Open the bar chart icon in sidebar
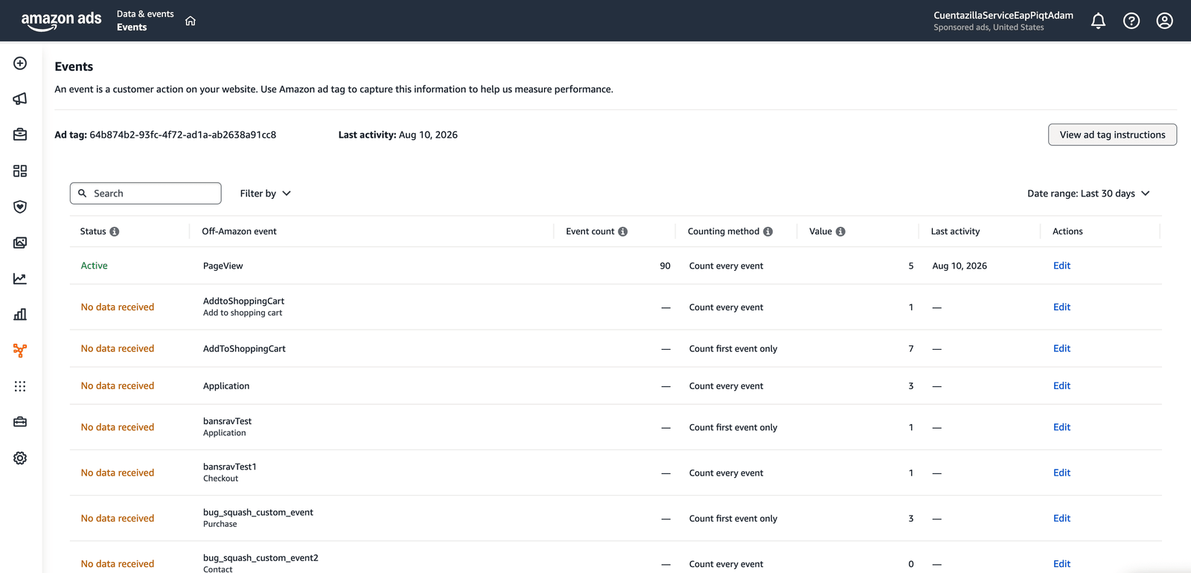 click(x=20, y=314)
